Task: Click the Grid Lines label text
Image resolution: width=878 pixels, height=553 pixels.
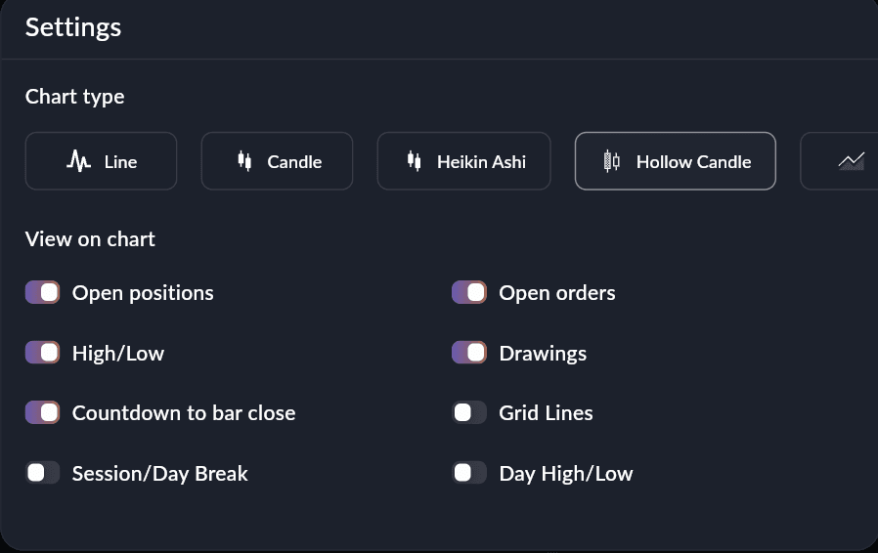Action: pos(546,413)
